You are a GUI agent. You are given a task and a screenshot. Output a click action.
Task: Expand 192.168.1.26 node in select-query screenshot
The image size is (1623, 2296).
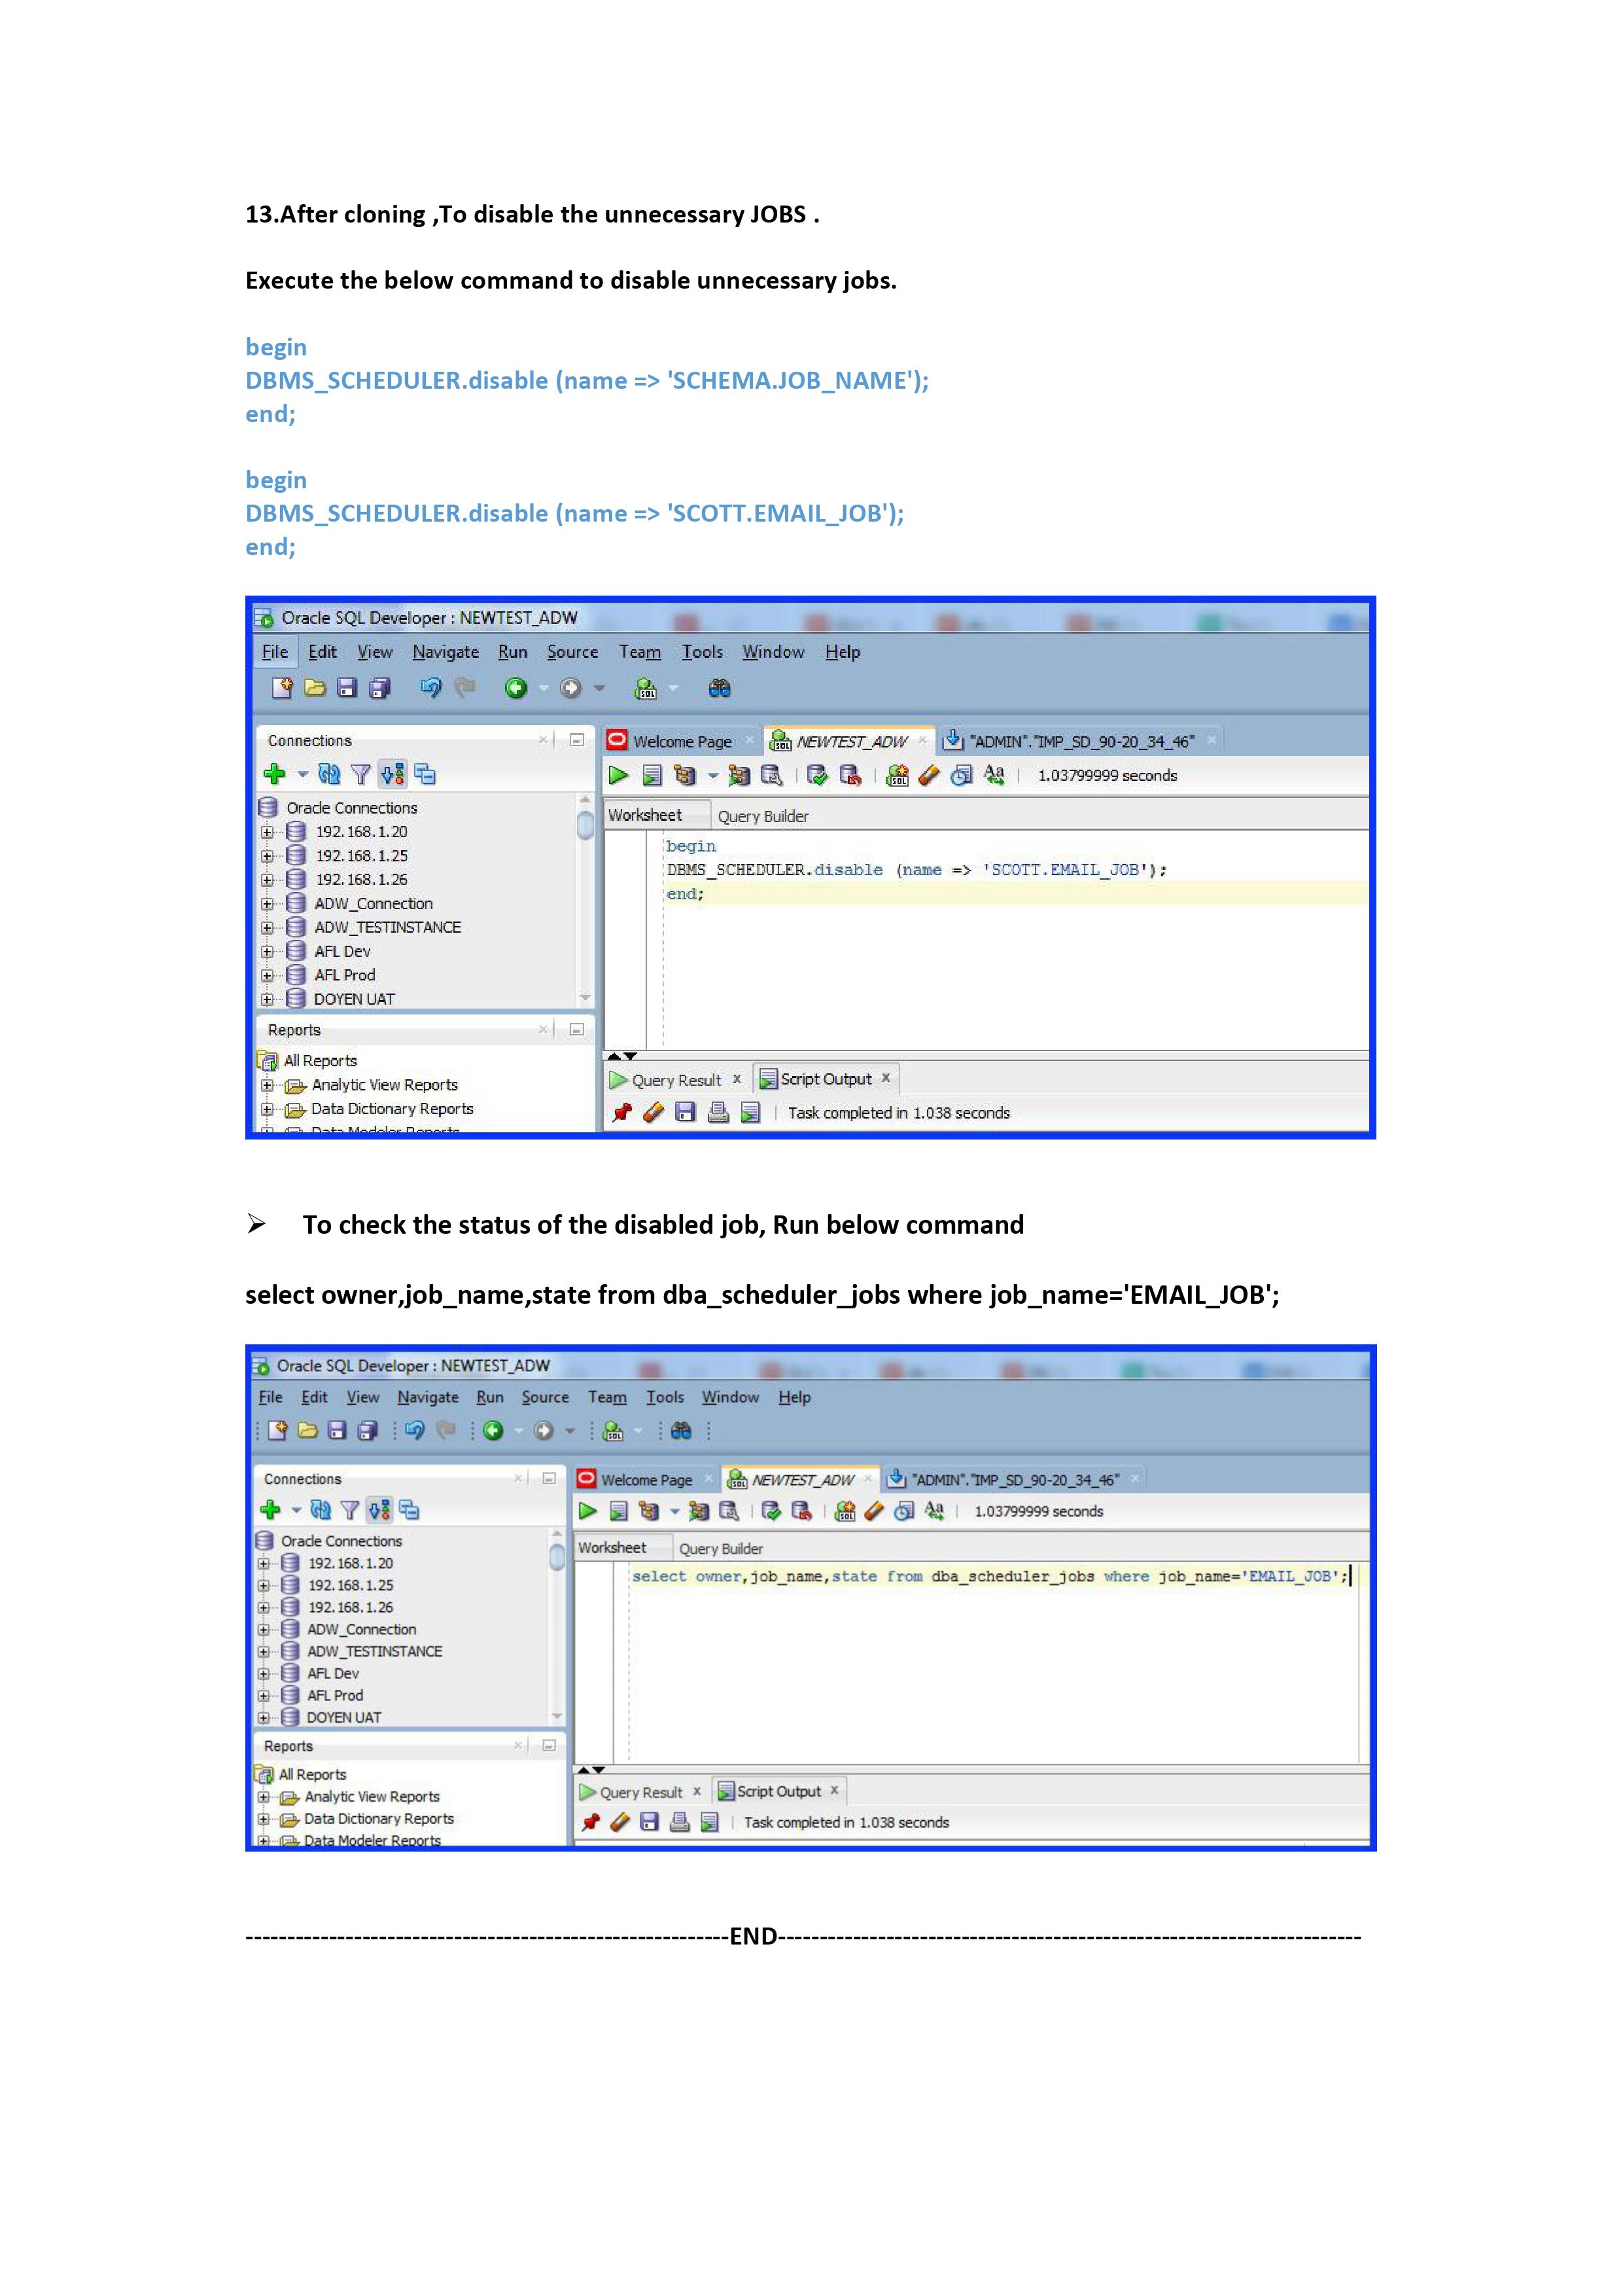264,1607
